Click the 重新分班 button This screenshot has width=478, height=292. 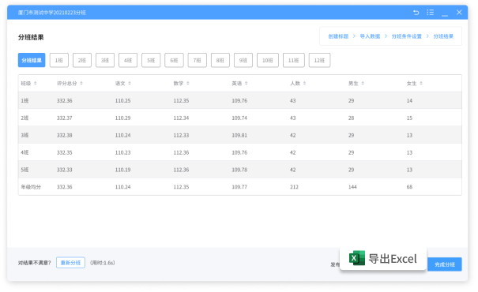(70, 263)
